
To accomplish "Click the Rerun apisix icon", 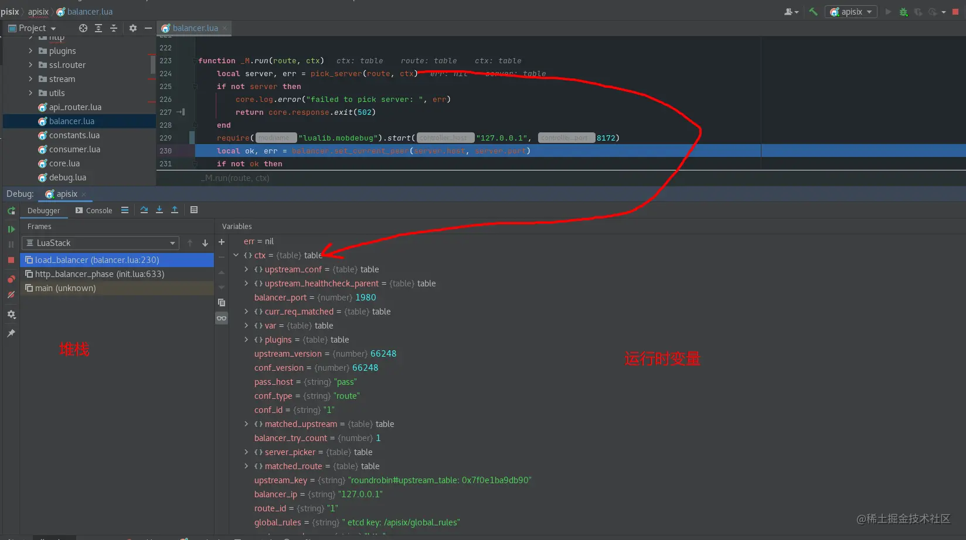I will point(11,211).
